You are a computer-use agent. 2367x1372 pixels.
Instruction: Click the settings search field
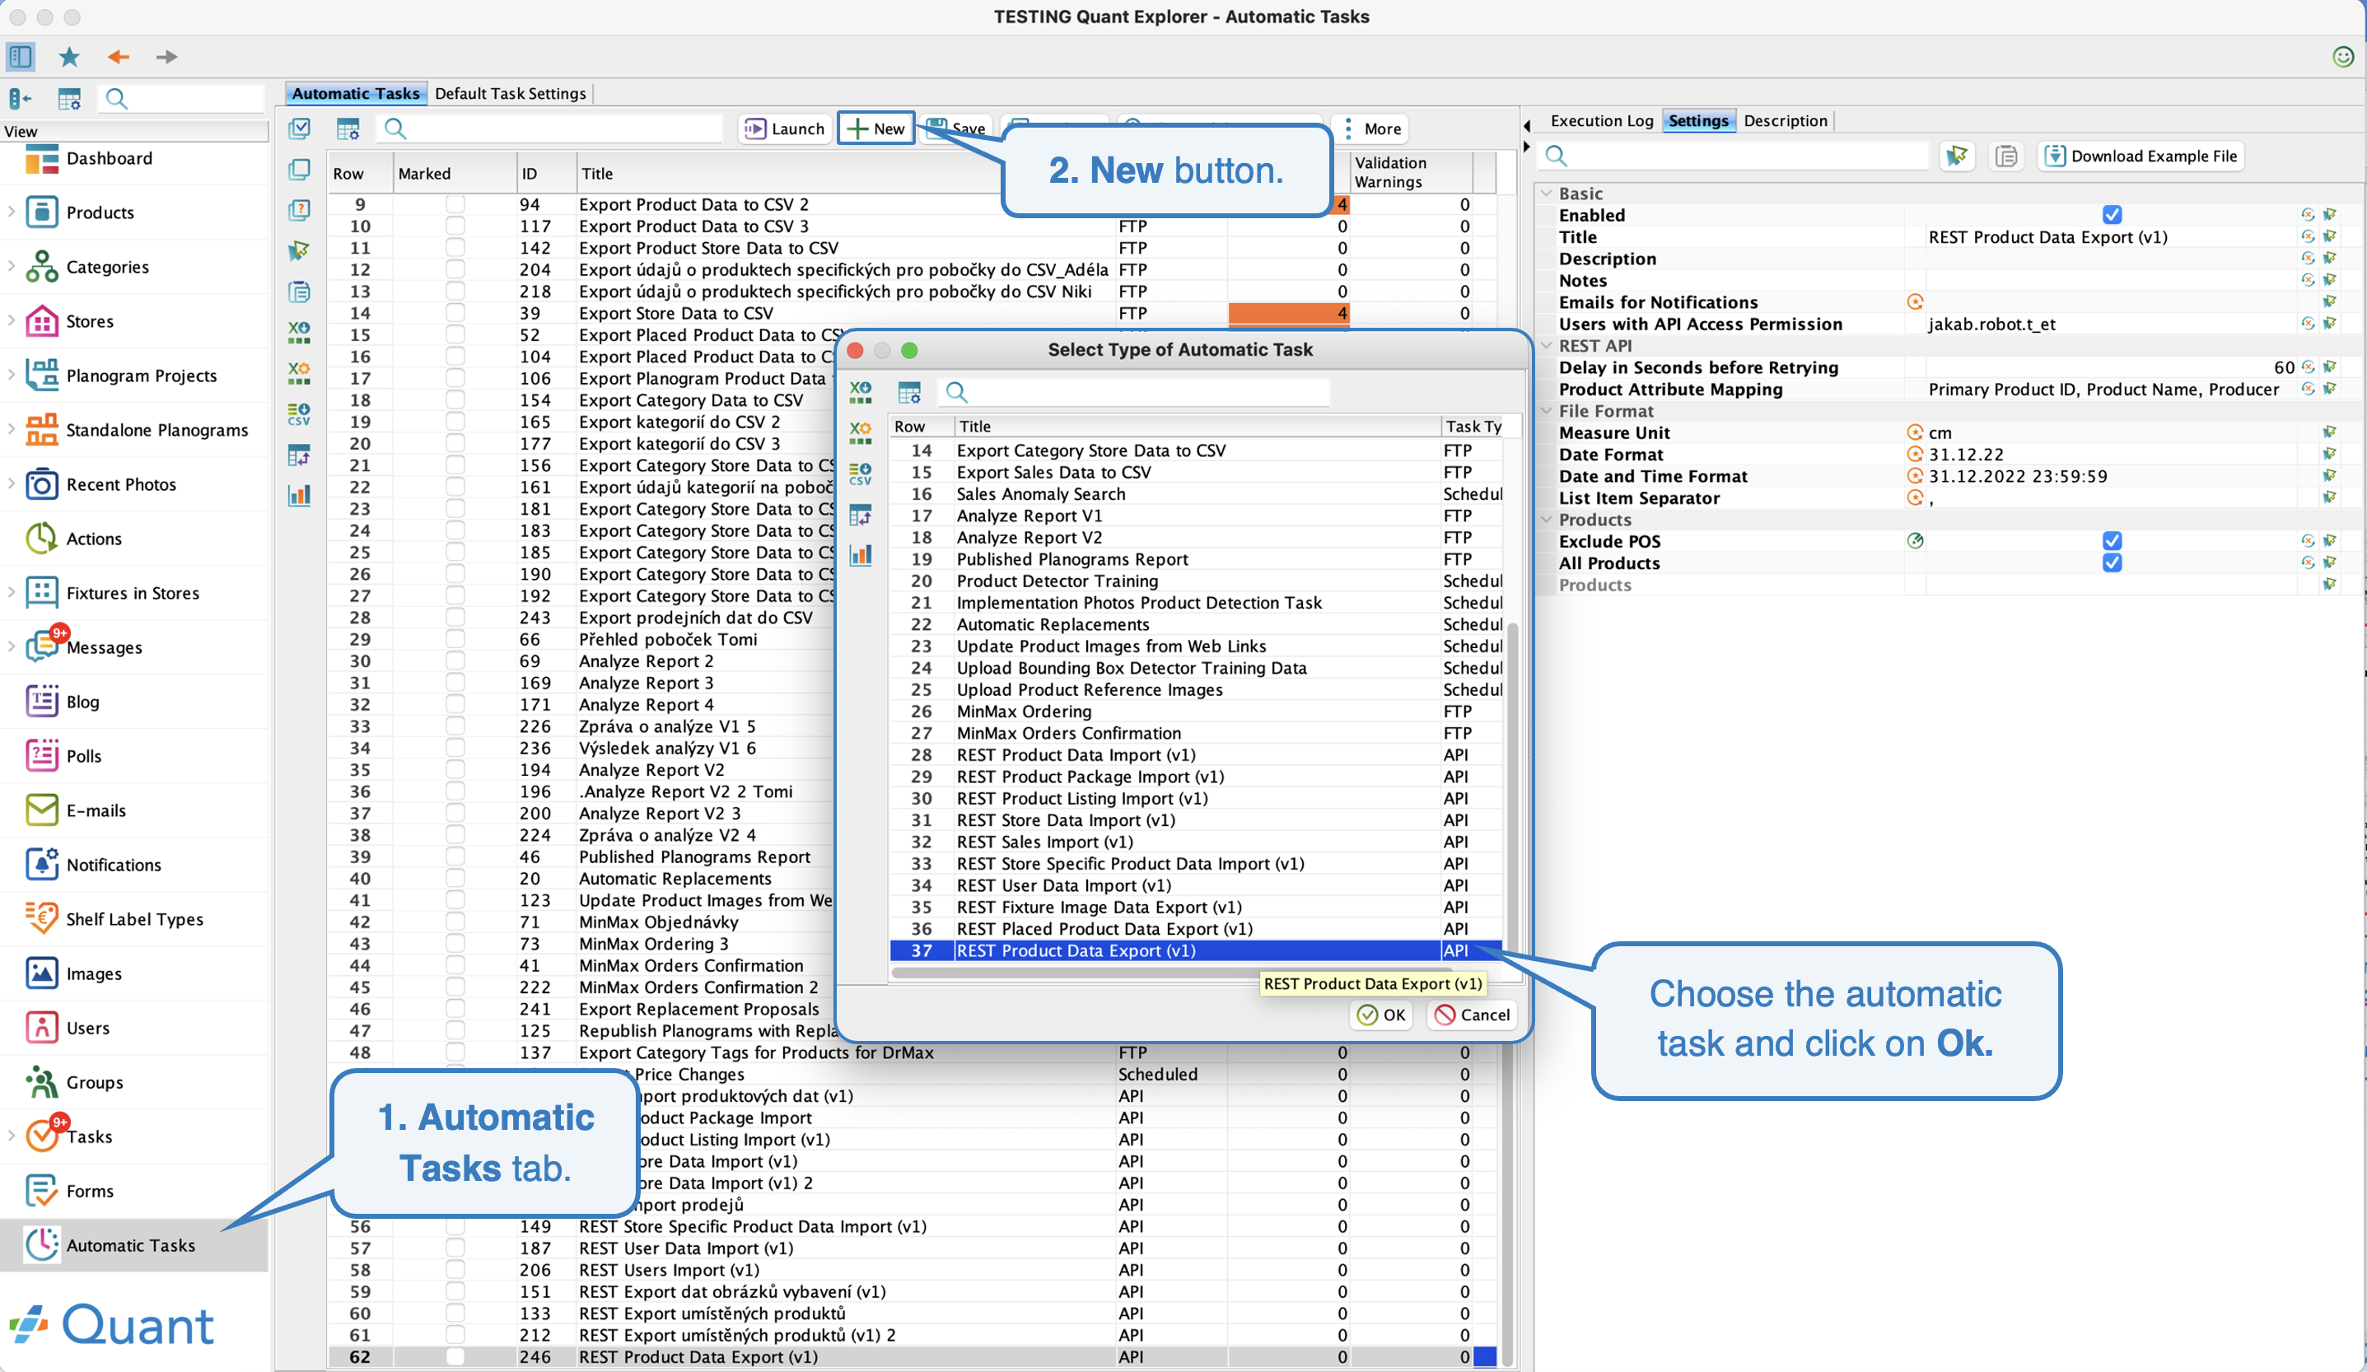(1734, 156)
